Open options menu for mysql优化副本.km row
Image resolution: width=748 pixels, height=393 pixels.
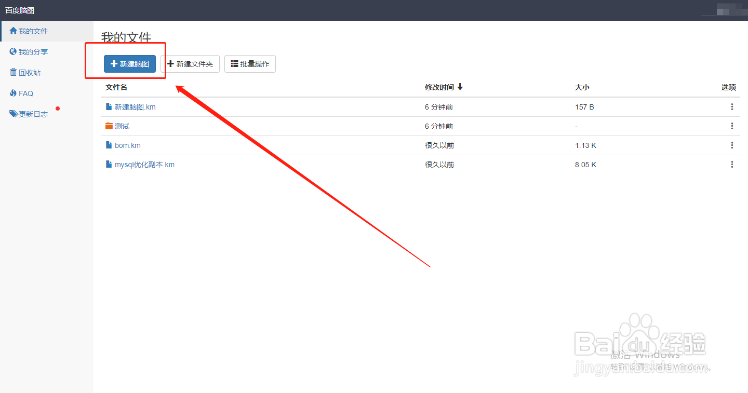(x=732, y=165)
